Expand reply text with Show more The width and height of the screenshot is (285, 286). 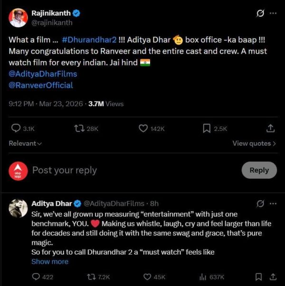coord(50,261)
